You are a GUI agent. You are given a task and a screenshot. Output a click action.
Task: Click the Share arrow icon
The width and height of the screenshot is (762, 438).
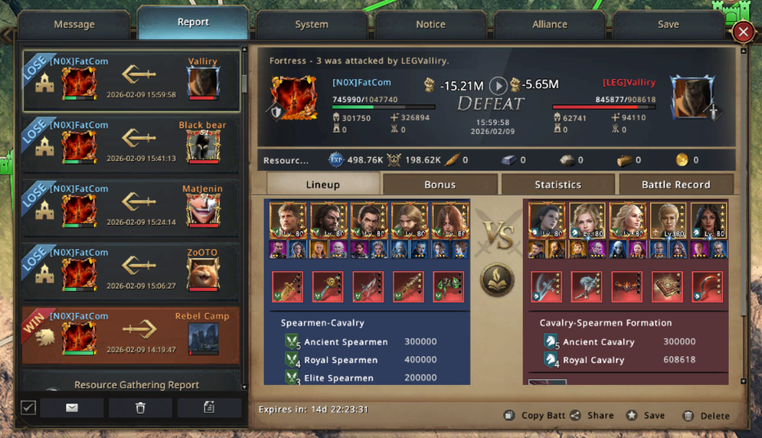[575, 415]
